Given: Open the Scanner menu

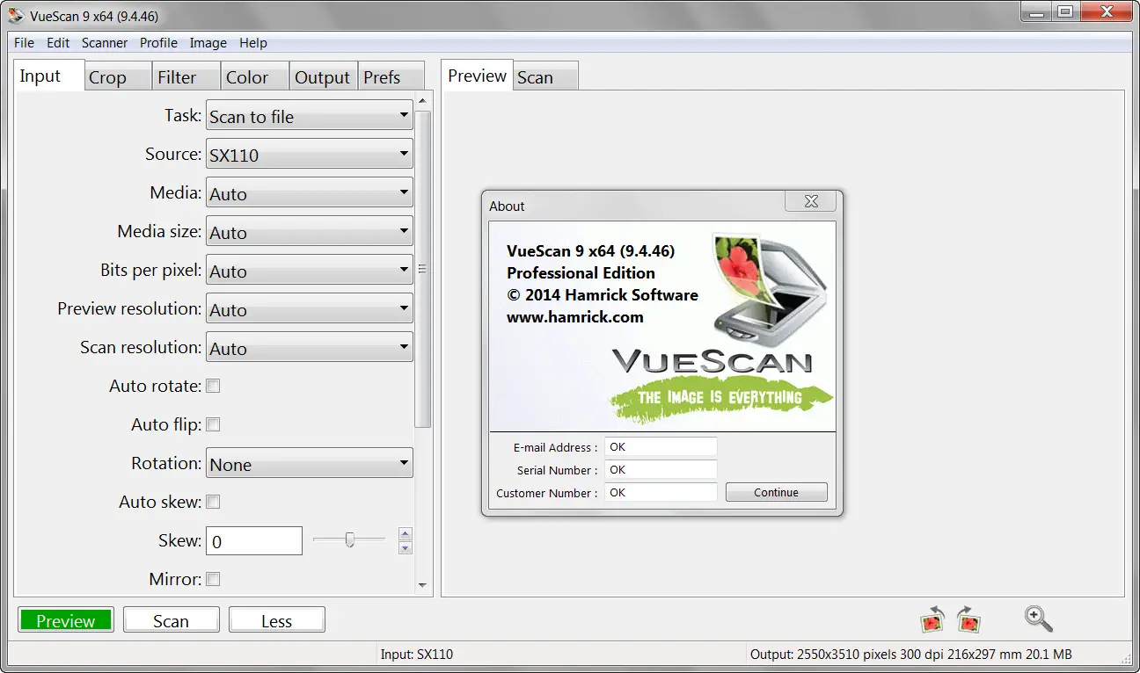Looking at the screenshot, I should point(105,42).
